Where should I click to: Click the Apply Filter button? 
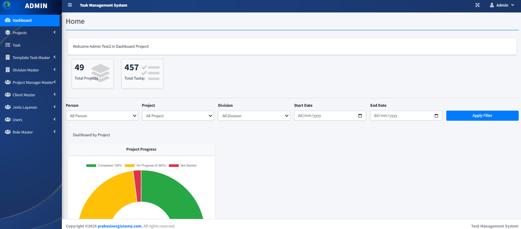click(x=482, y=116)
